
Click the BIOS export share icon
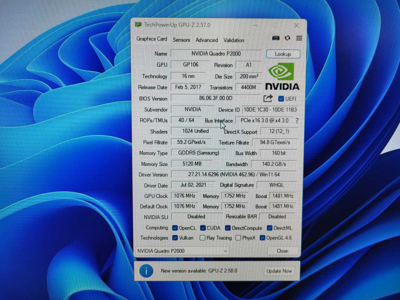coord(268,98)
